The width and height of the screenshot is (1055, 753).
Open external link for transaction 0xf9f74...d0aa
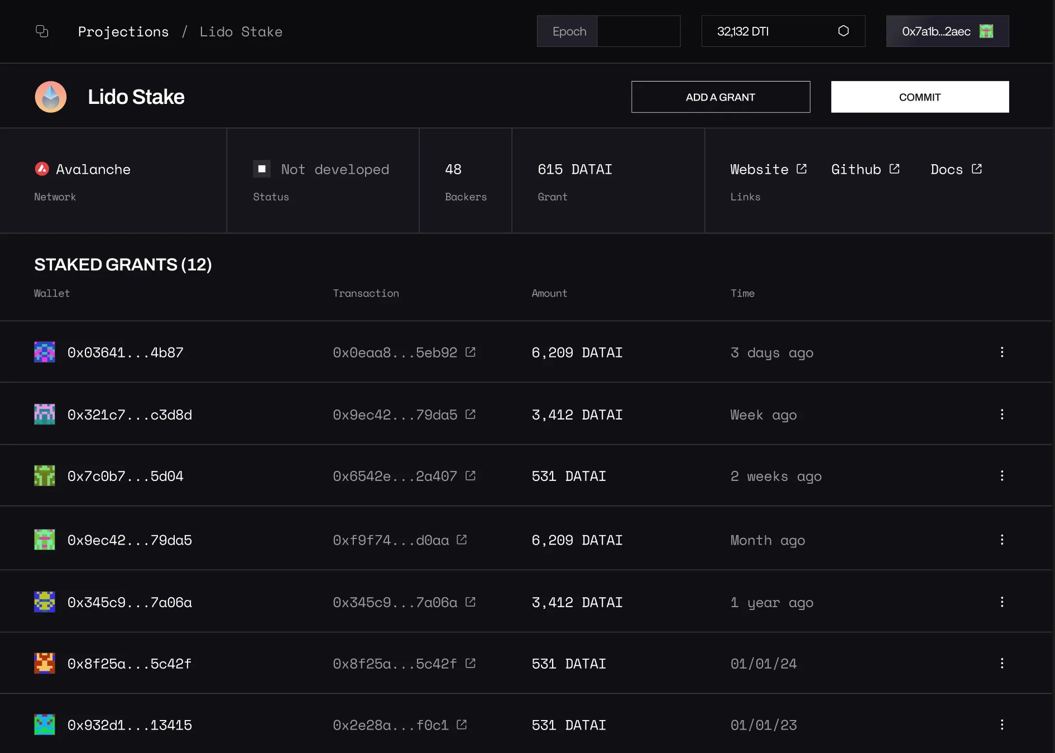(462, 540)
